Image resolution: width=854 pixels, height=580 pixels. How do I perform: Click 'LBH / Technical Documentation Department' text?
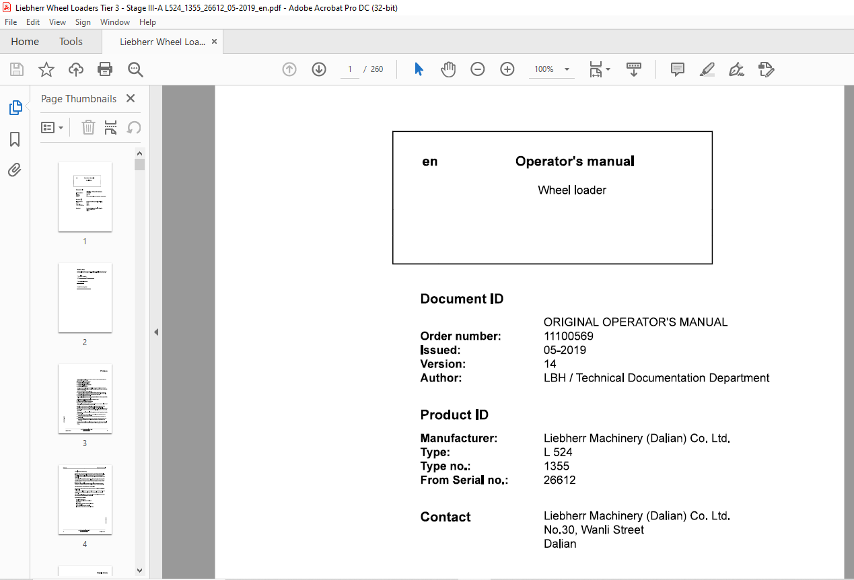(x=657, y=377)
